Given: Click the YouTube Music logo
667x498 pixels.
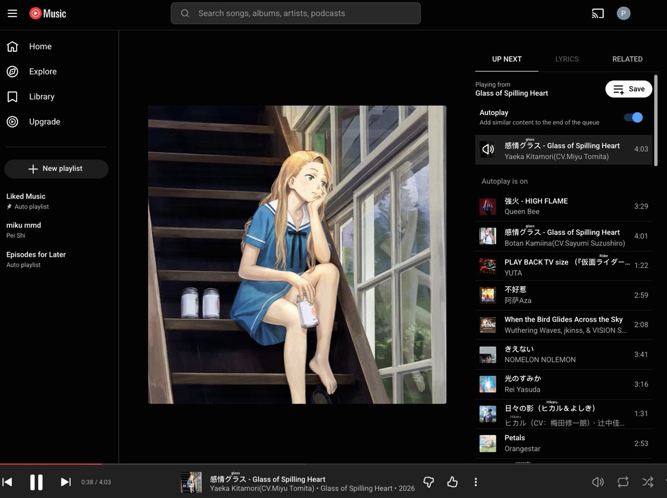Looking at the screenshot, I should point(48,13).
